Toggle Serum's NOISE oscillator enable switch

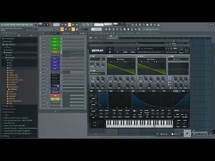click(x=91, y=71)
